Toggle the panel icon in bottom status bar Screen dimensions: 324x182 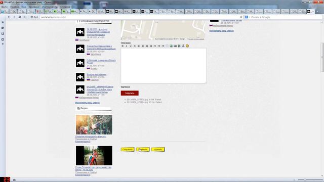coord(14,180)
